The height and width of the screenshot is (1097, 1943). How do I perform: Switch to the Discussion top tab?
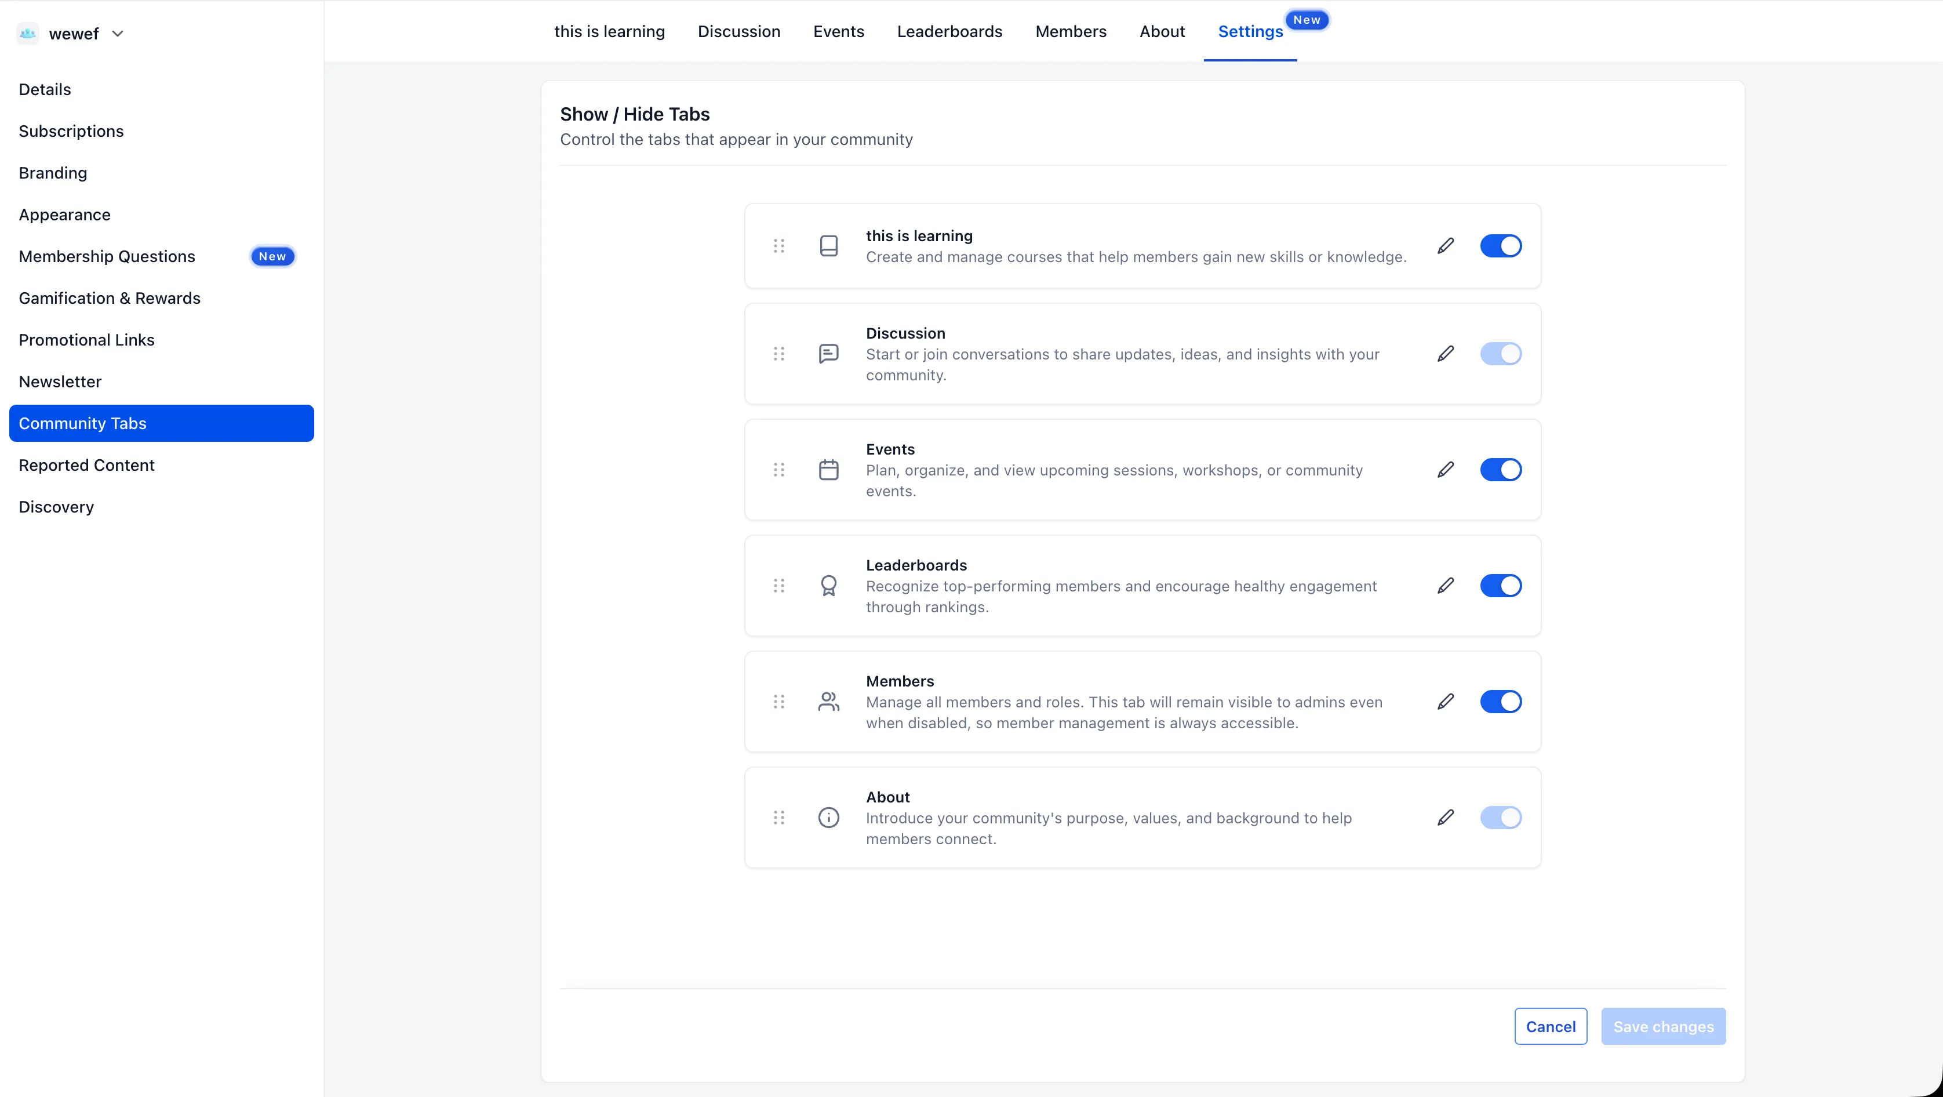(x=739, y=32)
